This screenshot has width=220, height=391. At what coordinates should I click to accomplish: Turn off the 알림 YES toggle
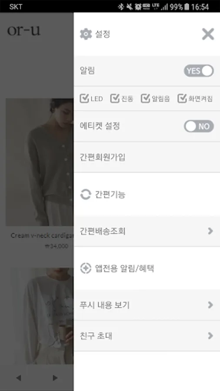199,71
